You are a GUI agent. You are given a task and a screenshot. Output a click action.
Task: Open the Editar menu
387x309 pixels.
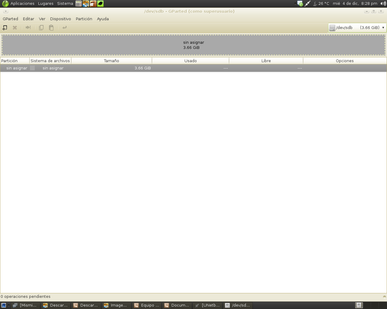[28, 19]
